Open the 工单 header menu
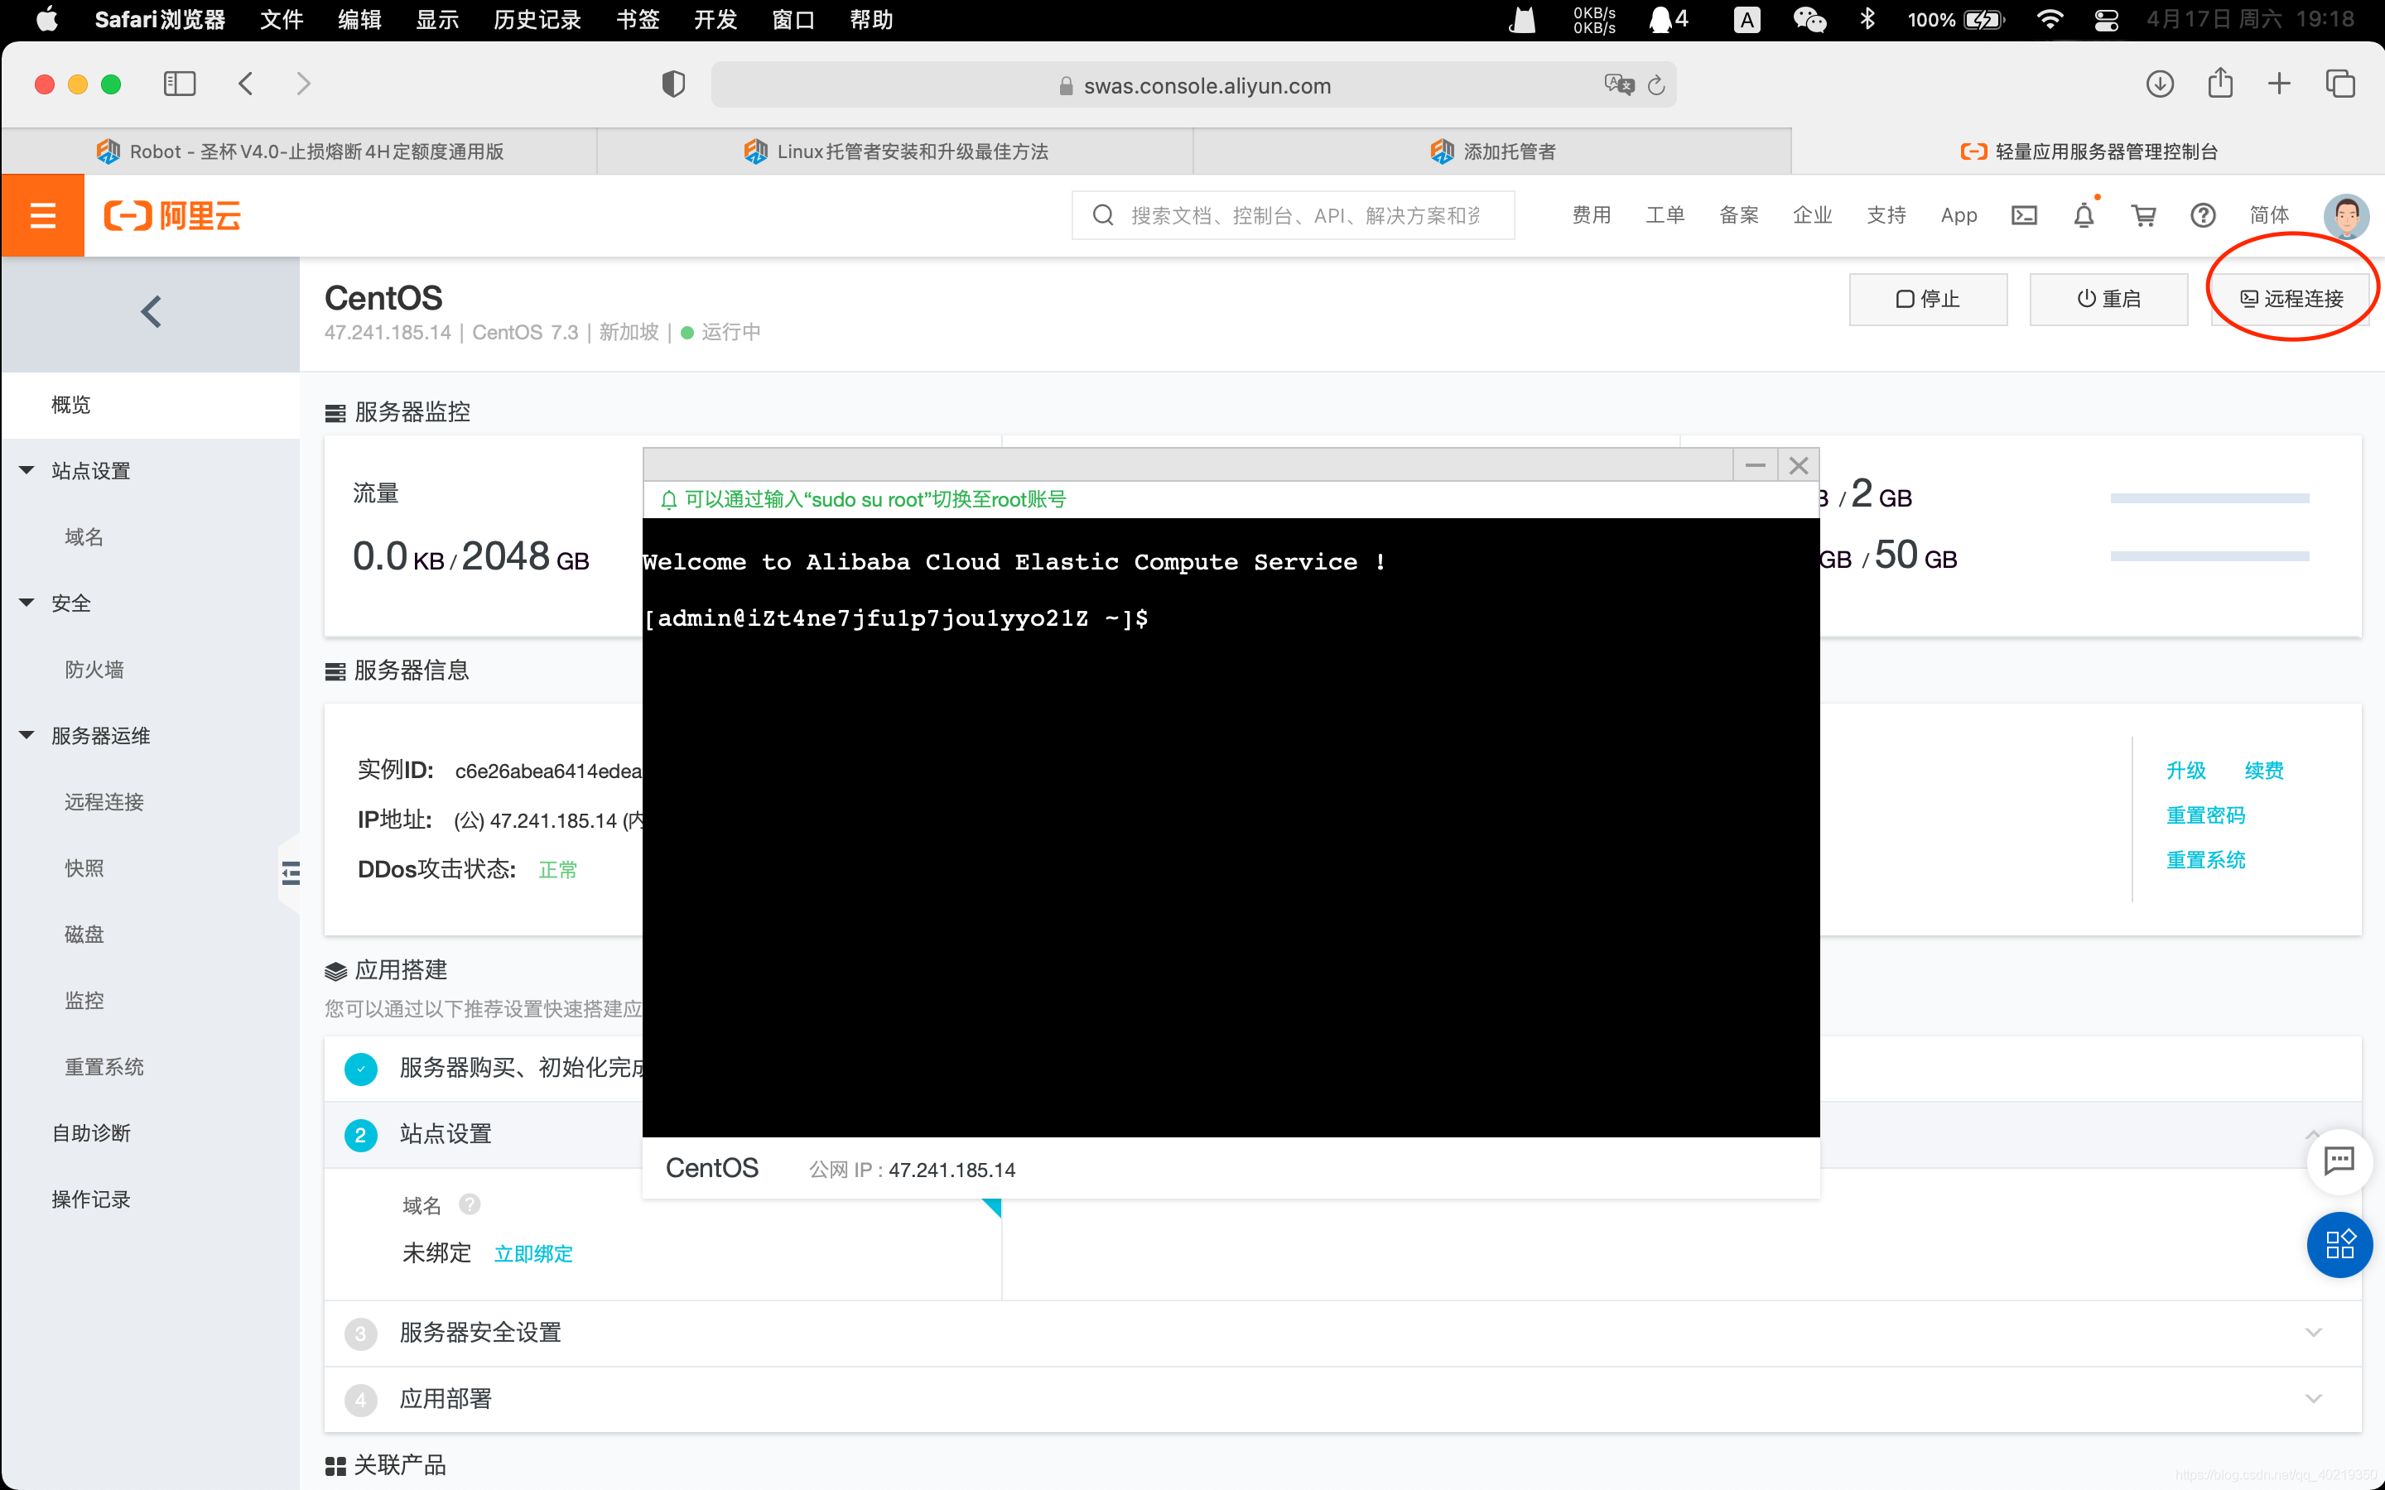 tap(1665, 215)
